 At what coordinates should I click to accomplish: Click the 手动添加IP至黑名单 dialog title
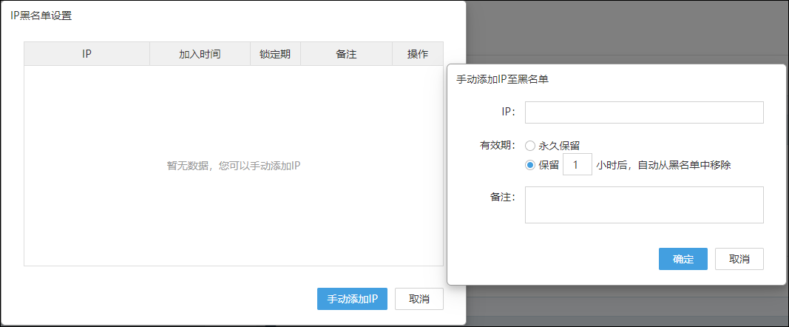[502, 79]
